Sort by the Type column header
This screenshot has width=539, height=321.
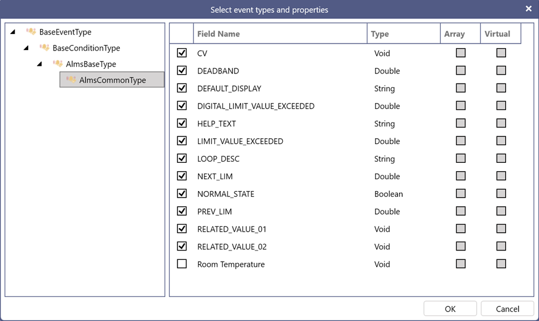pos(404,34)
